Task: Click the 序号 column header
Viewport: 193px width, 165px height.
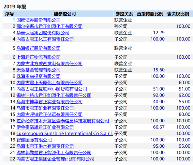Action: pos(9,14)
